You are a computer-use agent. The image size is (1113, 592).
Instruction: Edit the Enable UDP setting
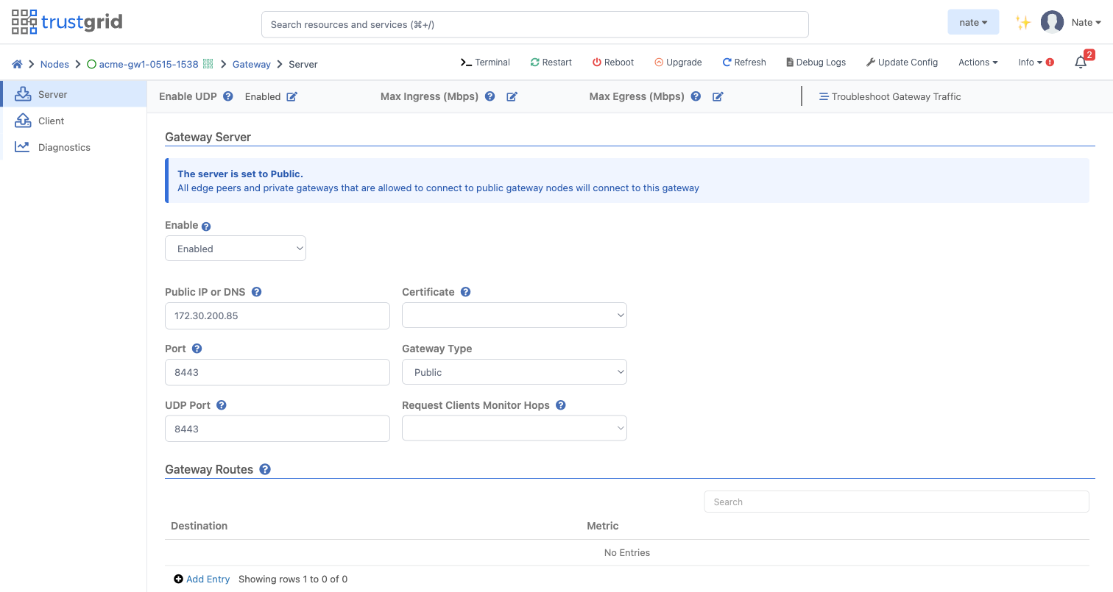point(291,96)
